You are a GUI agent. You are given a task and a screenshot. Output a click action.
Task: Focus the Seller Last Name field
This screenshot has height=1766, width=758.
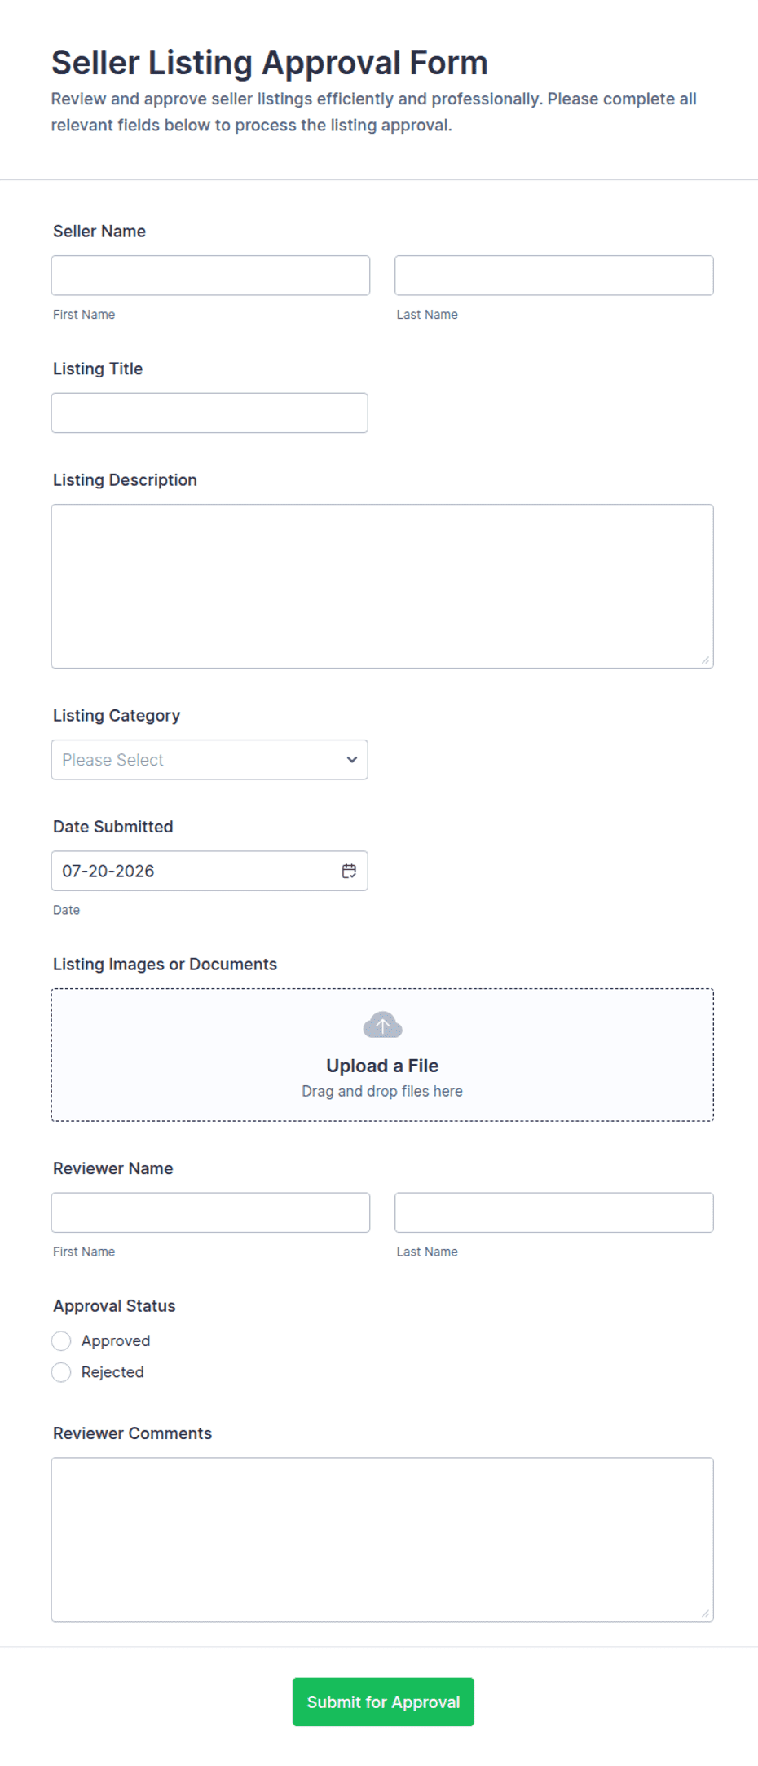point(554,276)
